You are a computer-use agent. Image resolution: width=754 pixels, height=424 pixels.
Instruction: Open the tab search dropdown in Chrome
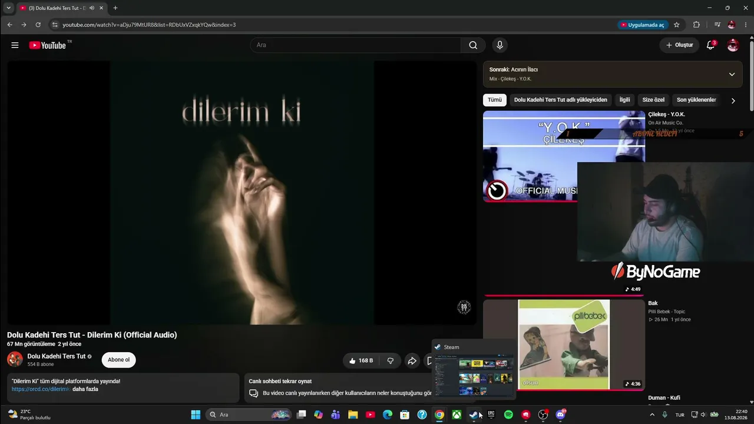click(x=8, y=8)
